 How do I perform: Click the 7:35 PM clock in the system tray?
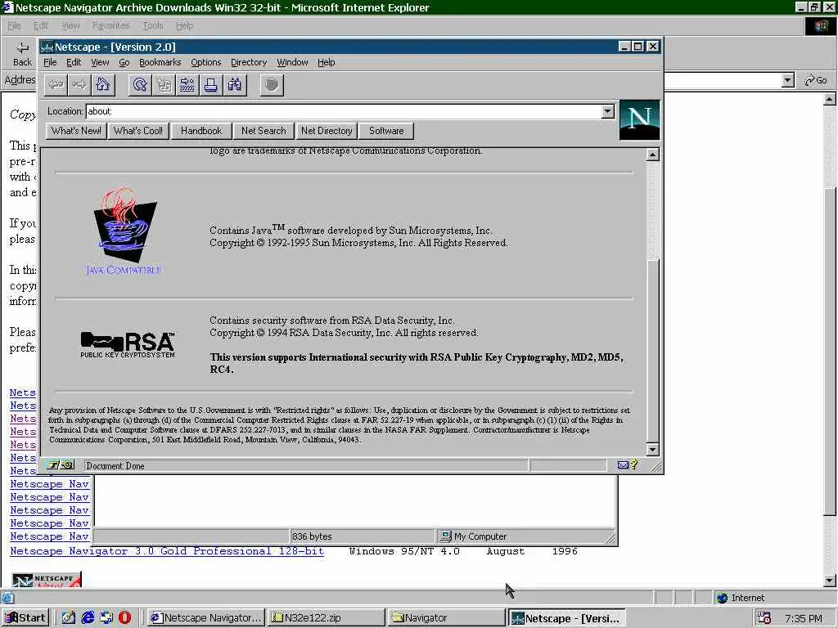(x=804, y=618)
